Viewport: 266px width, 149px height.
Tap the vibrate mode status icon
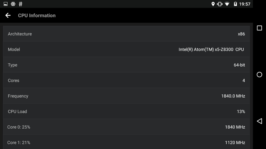[220, 4]
